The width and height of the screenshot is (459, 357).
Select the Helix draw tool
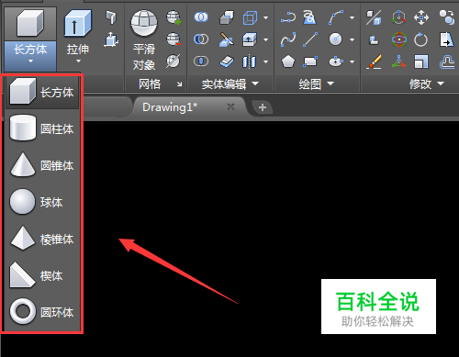309,17
